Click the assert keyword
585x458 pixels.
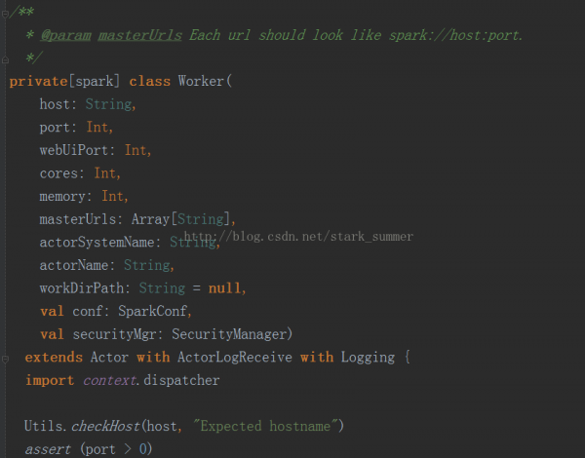point(48,449)
